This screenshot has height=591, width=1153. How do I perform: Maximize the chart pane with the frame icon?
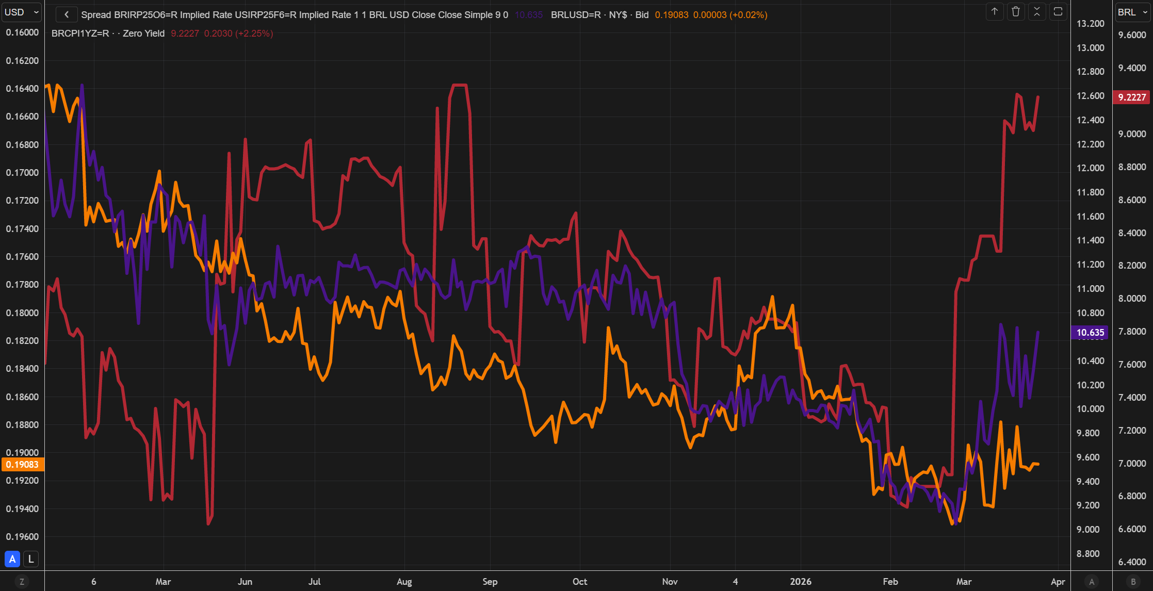pos(1058,12)
